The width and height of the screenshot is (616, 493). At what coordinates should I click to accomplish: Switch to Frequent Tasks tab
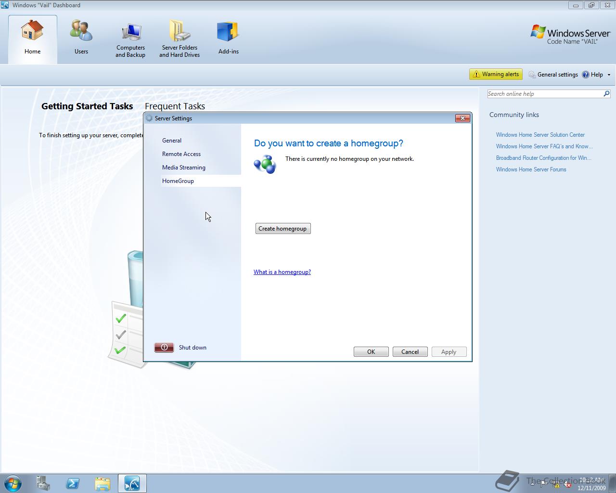coord(175,106)
